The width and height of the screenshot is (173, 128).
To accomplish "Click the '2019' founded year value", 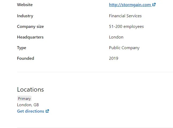I will pos(114,58).
